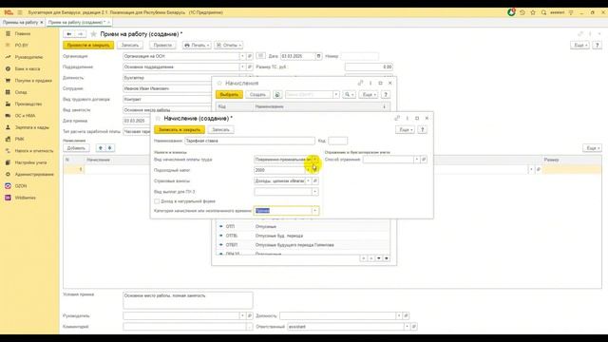This screenshot has width=608, height=342.
Task: Open Печать dropdown button
Action: click(197, 46)
